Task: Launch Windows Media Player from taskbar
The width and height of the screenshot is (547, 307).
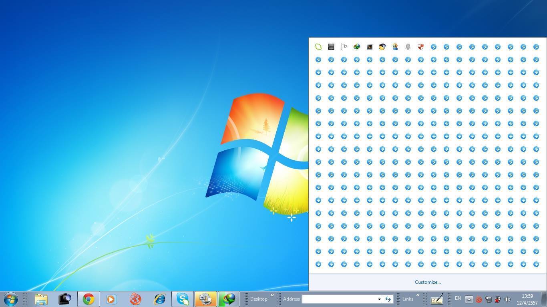Action: 112,299
